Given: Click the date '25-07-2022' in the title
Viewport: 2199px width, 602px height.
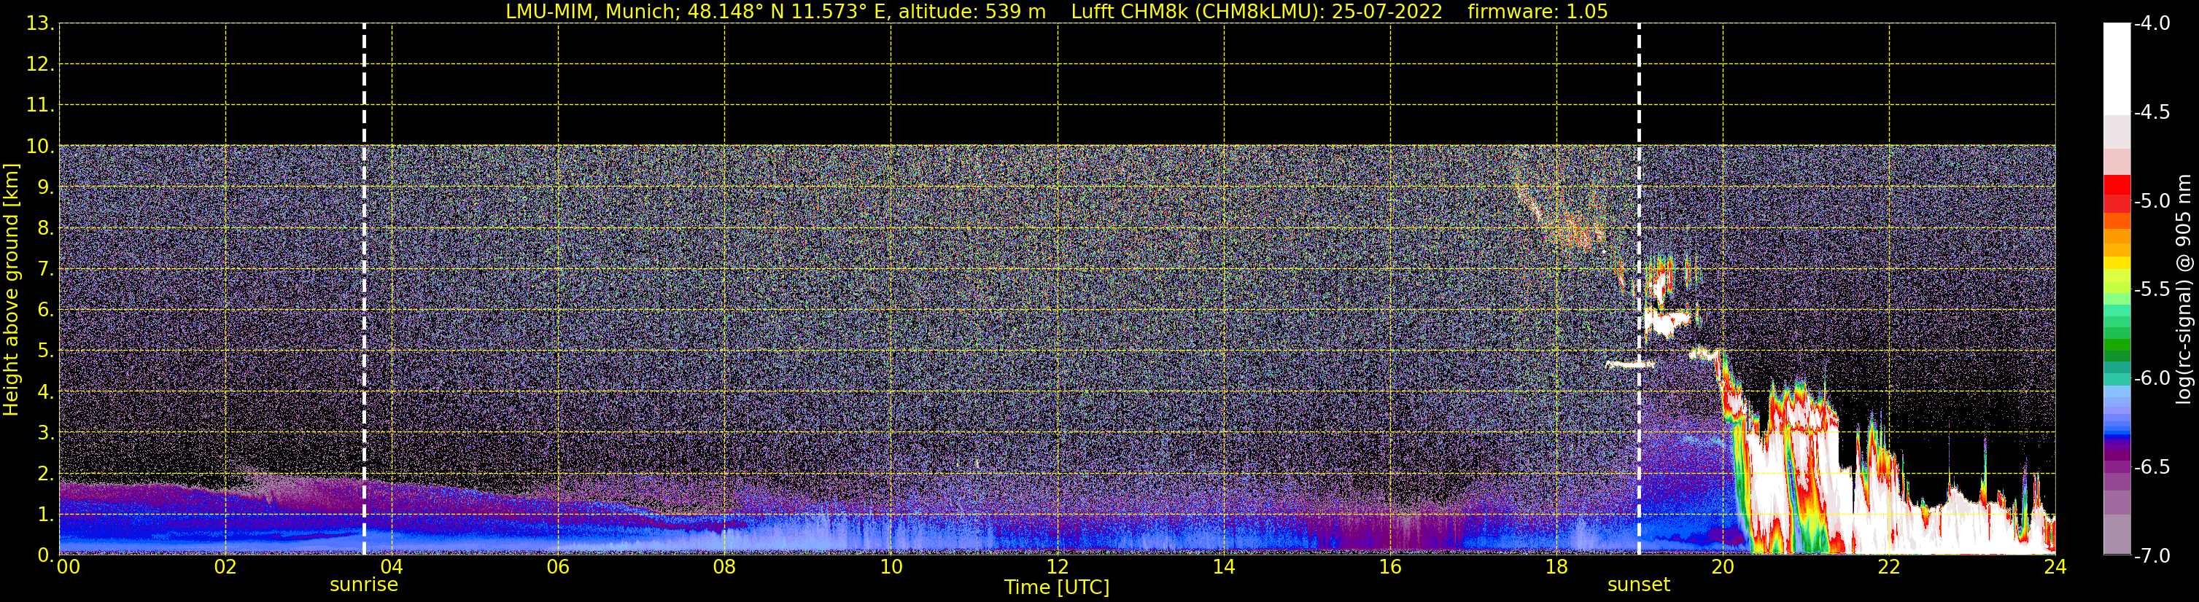Looking at the screenshot, I should coord(1387,12).
